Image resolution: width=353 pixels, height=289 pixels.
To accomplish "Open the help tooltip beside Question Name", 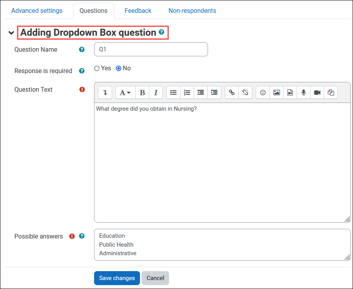I will [x=81, y=49].
